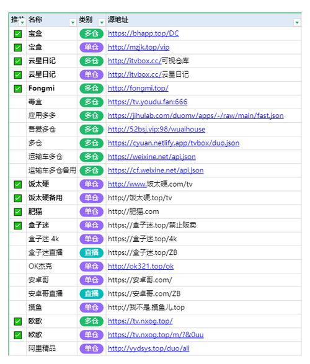Viewport: 310px width, 364px height.
Task: Click the 直播 tag in the 盒子迷直播 row
Action: pos(91,253)
